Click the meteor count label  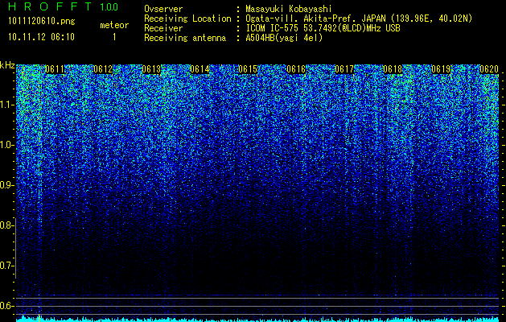click(x=114, y=25)
